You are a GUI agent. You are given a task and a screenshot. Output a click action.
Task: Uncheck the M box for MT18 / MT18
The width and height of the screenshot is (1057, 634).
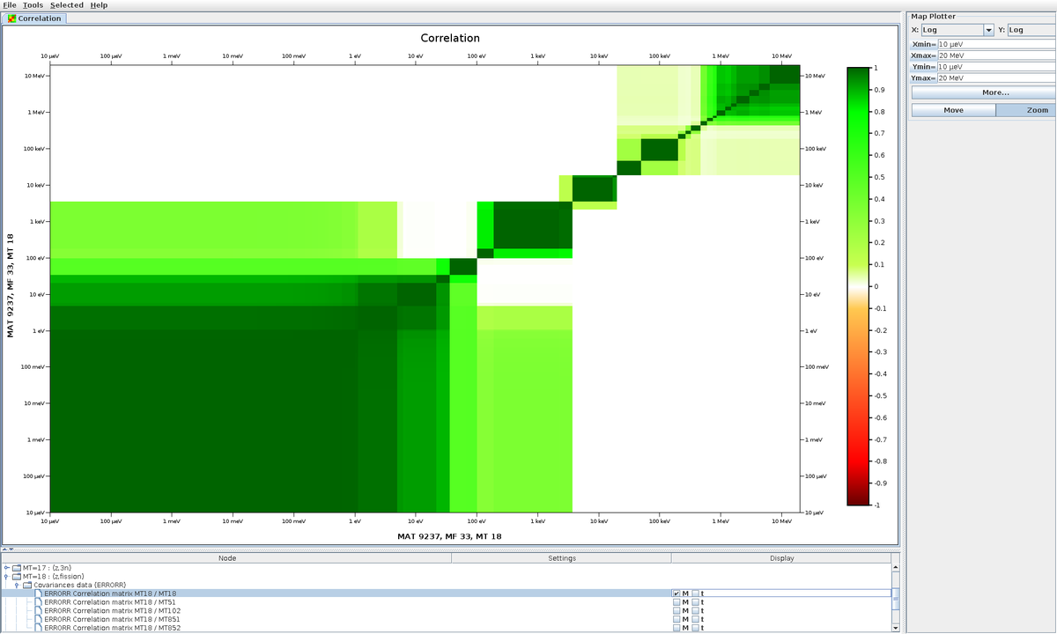tap(676, 593)
